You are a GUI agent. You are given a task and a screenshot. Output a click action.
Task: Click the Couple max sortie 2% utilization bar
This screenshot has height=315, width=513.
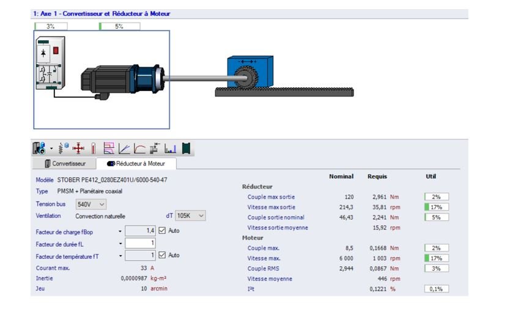[x=437, y=197]
